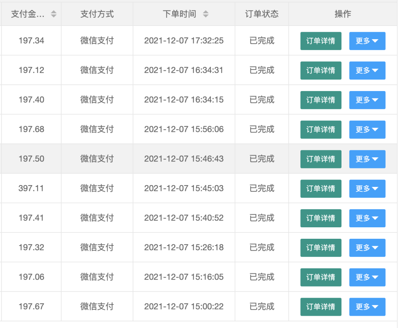
Task: Expand 更多 options for order at 15:00:22
Action: point(367,307)
